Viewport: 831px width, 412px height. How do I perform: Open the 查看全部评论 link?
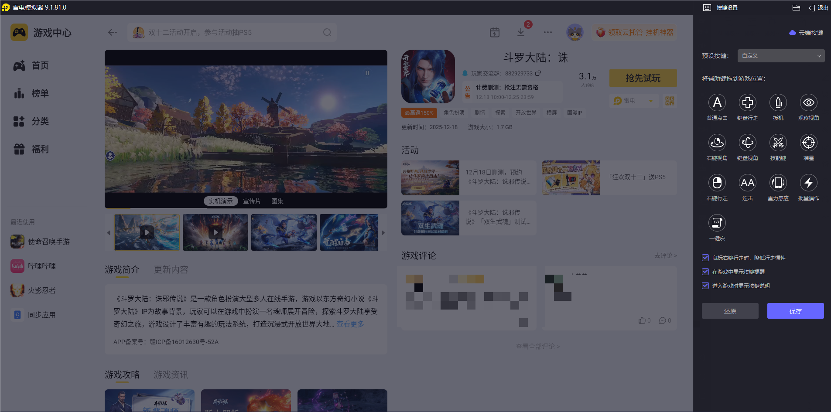click(538, 346)
